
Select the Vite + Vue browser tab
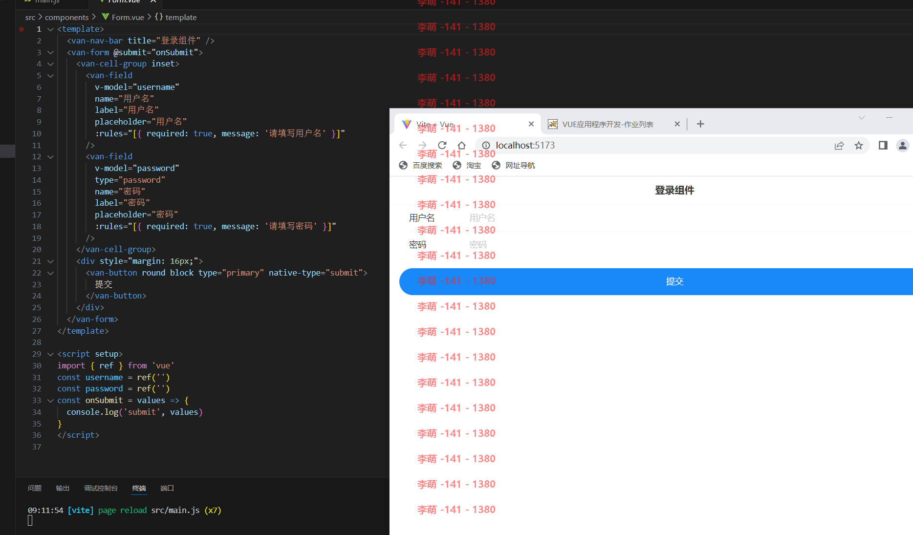468,124
